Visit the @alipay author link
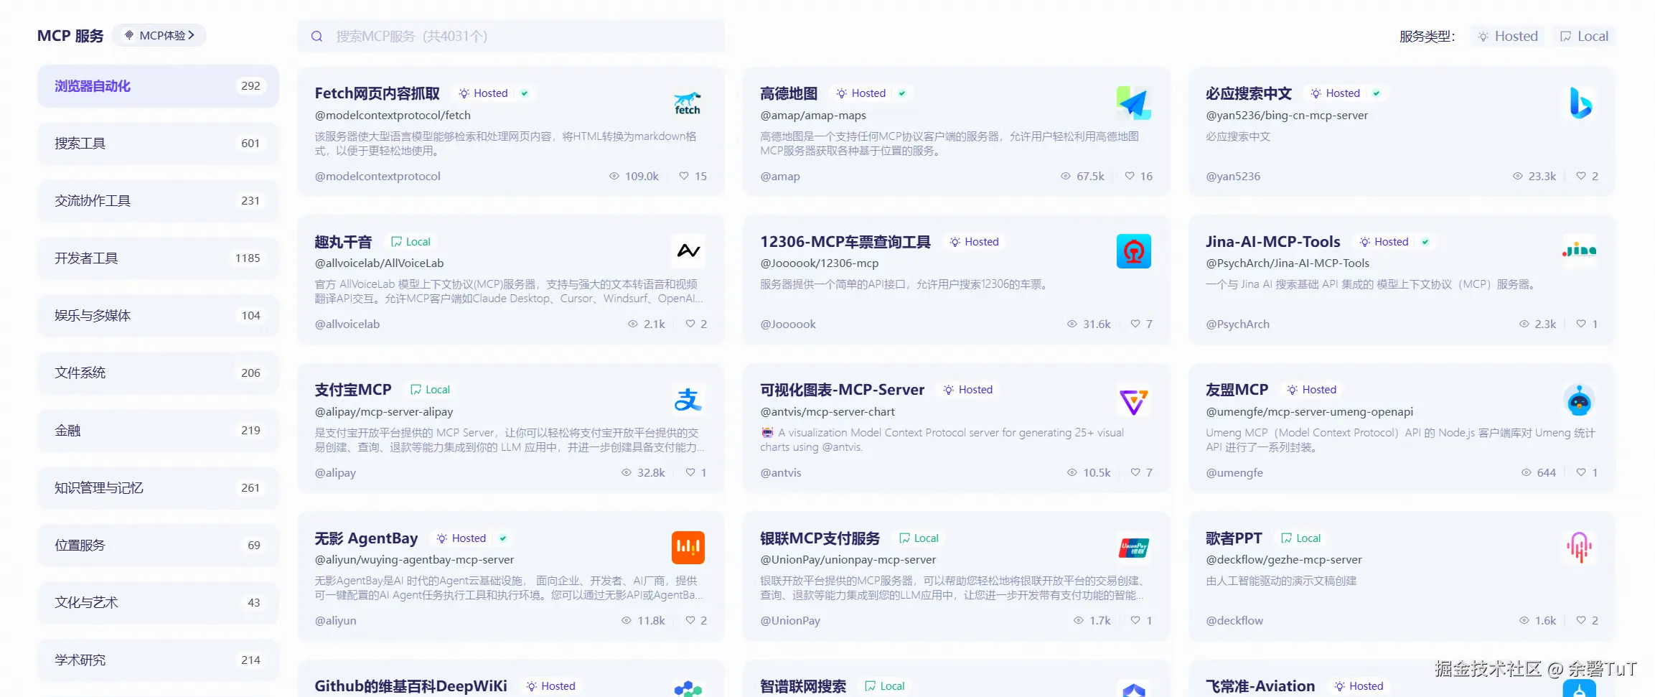Viewport: 1655px width, 697px height. tap(335, 472)
